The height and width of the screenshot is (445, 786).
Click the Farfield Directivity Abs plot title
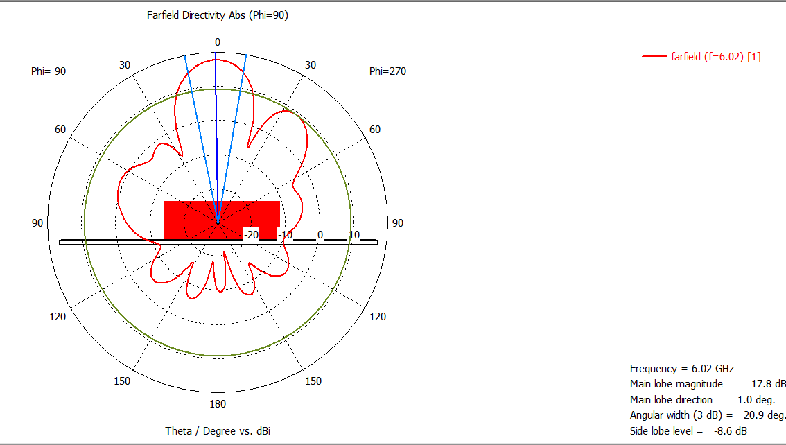(x=217, y=15)
